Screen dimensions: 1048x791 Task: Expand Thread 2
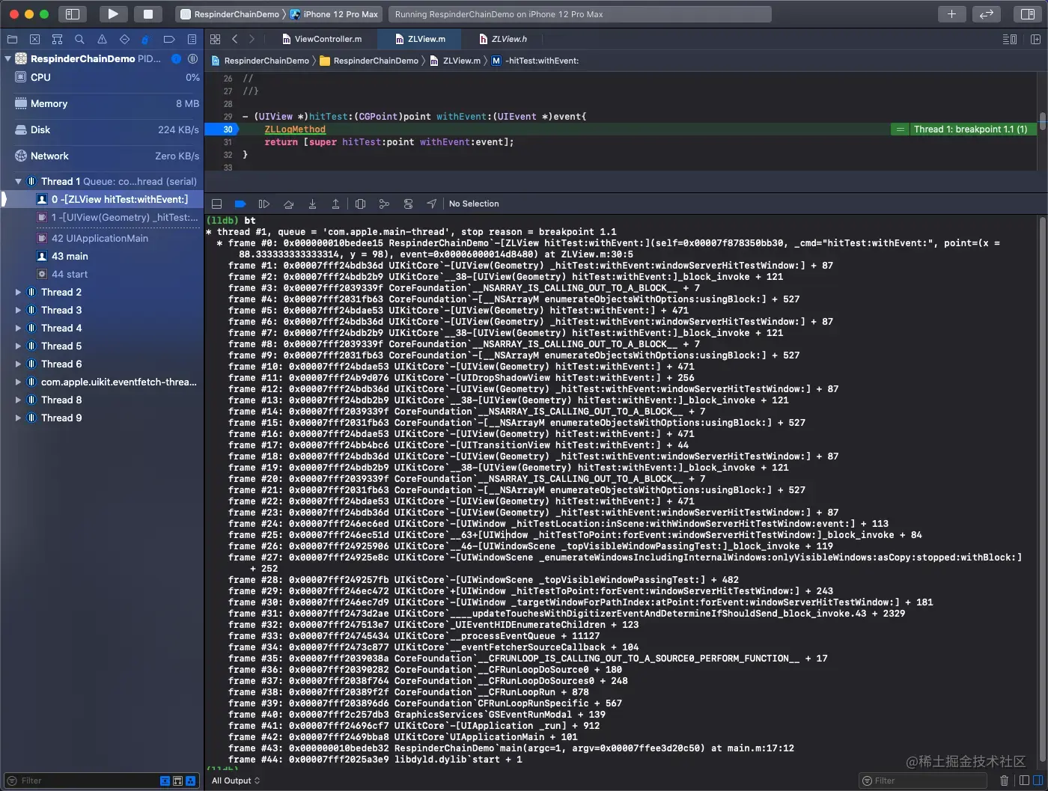[x=18, y=292]
